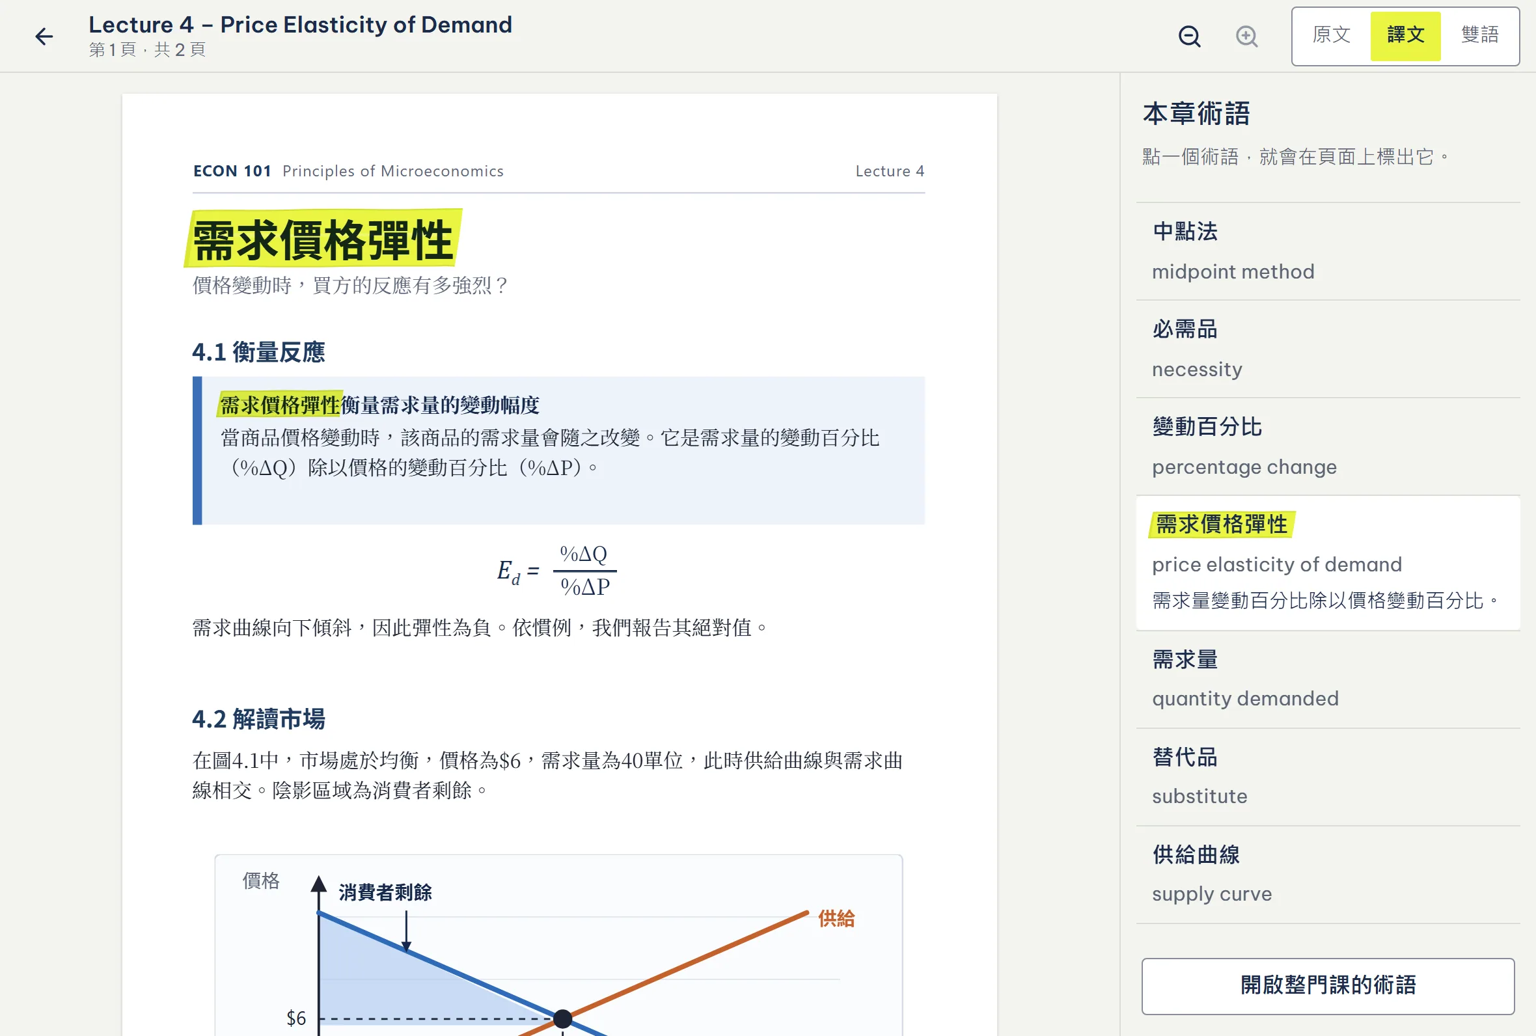
Task: Click the ECON 101 course code
Action: tap(232, 171)
